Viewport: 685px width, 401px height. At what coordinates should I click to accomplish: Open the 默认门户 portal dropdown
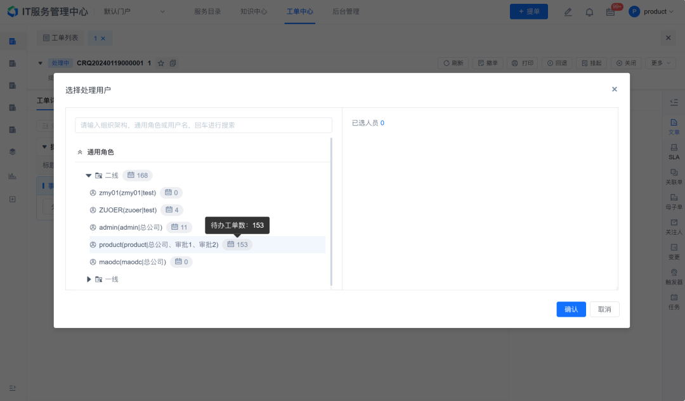pos(134,11)
